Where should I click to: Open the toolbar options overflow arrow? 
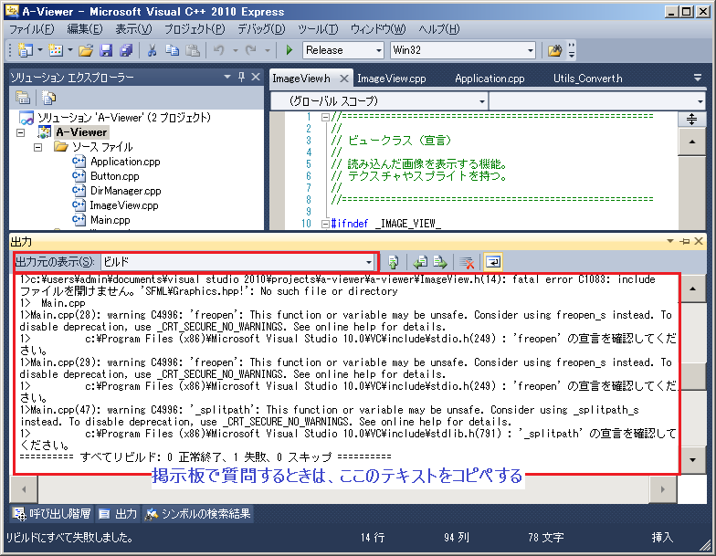572,50
